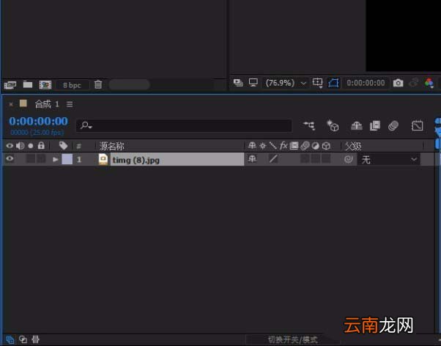The height and width of the screenshot is (346, 441).
Task: Open Interpret Footage in the project panel
Action: pyautogui.click(x=10, y=85)
